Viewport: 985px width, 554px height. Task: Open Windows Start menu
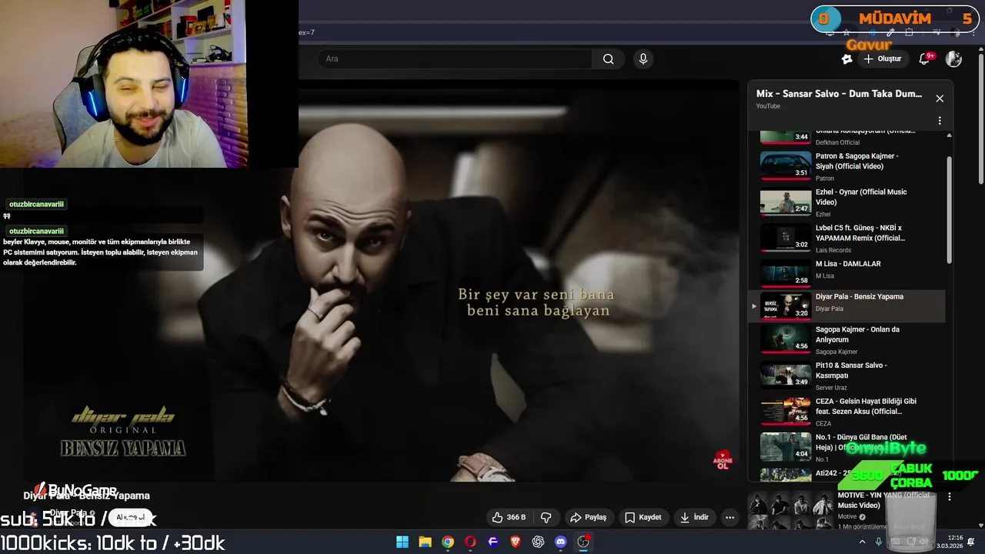(402, 542)
